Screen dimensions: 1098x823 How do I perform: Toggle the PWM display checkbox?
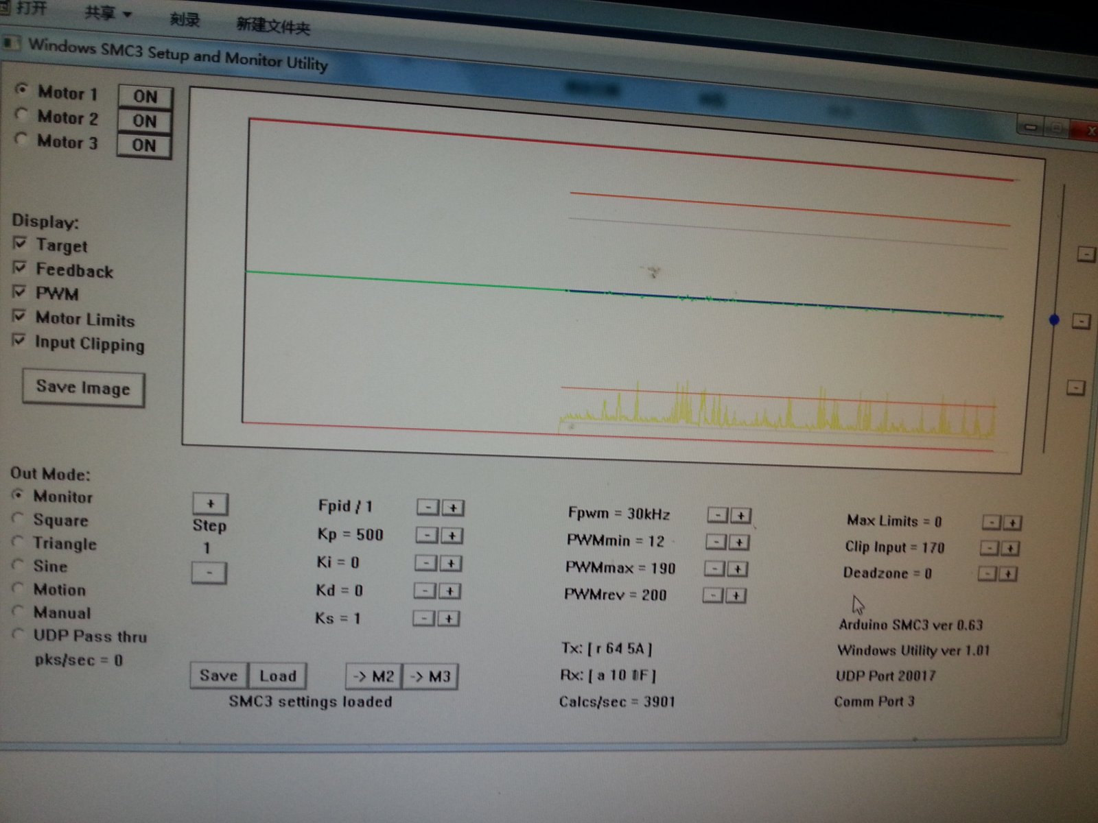pos(19,291)
